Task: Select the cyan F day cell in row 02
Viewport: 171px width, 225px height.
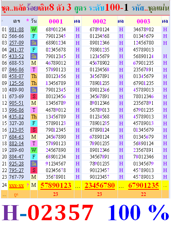Action: [x=34, y=36]
